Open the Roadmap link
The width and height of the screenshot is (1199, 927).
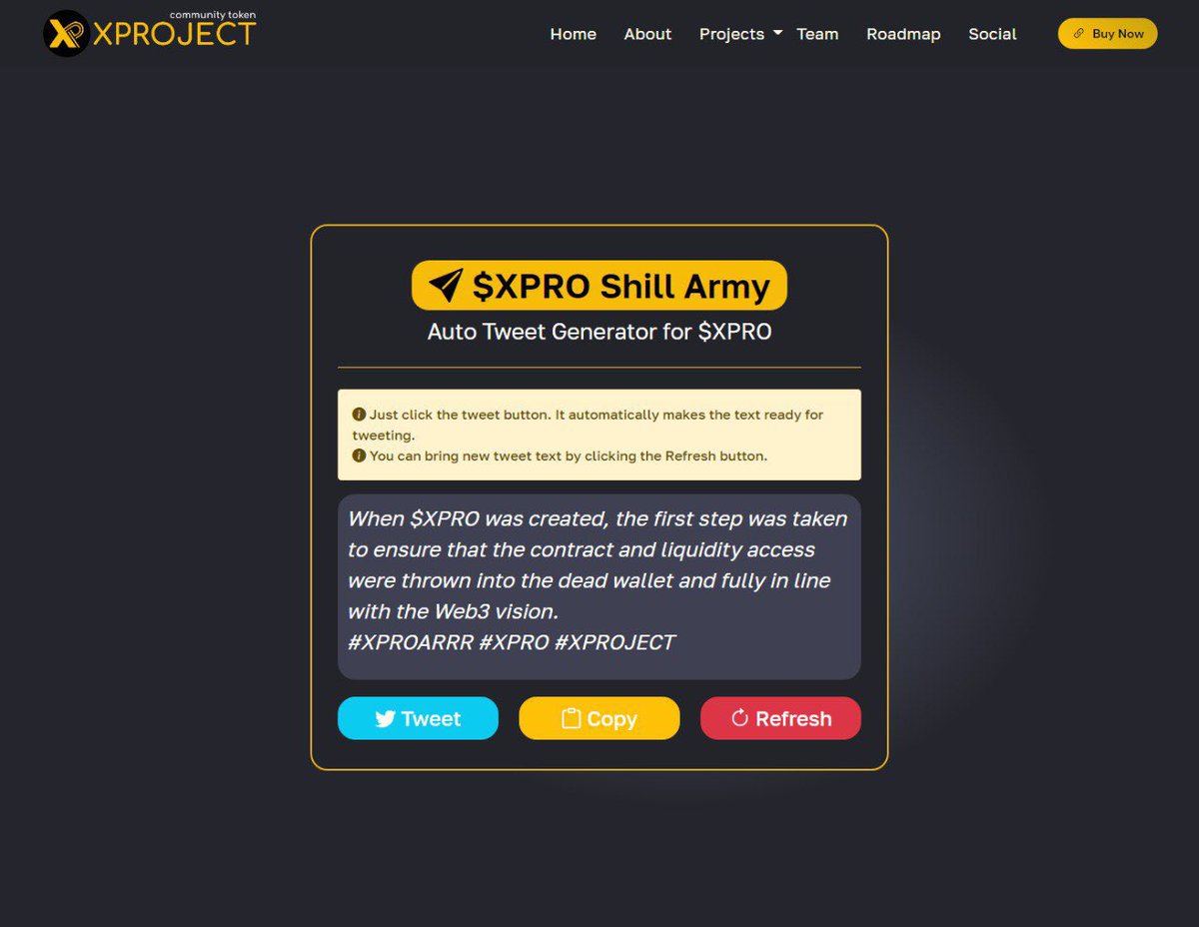coord(903,34)
